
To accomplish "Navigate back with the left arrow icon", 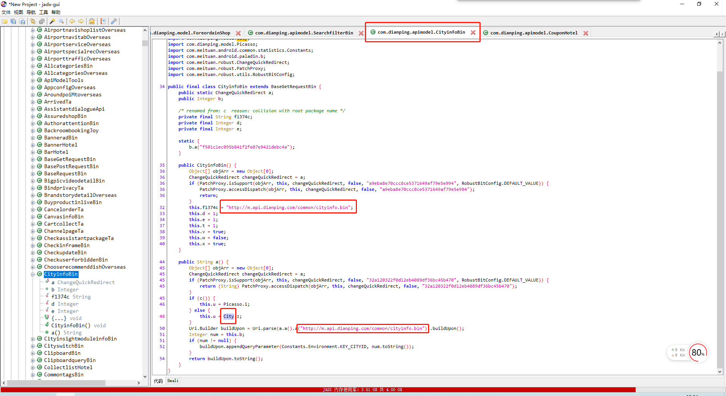I will coord(72,22).
